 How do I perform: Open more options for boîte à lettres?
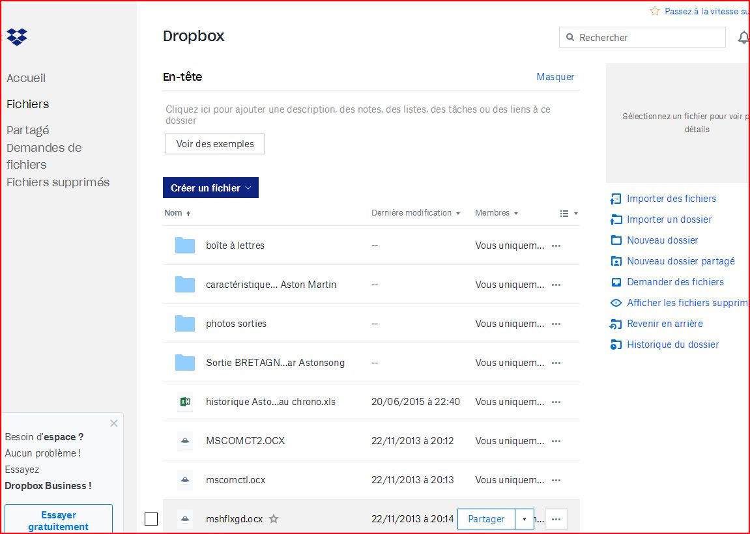tap(556, 246)
